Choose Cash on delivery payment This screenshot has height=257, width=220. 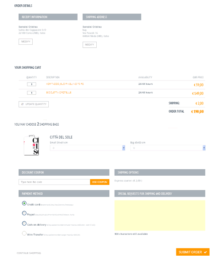24,224
